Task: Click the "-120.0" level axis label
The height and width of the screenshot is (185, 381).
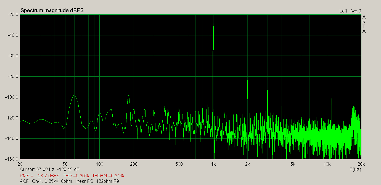Action: pyautogui.click(x=12, y=118)
